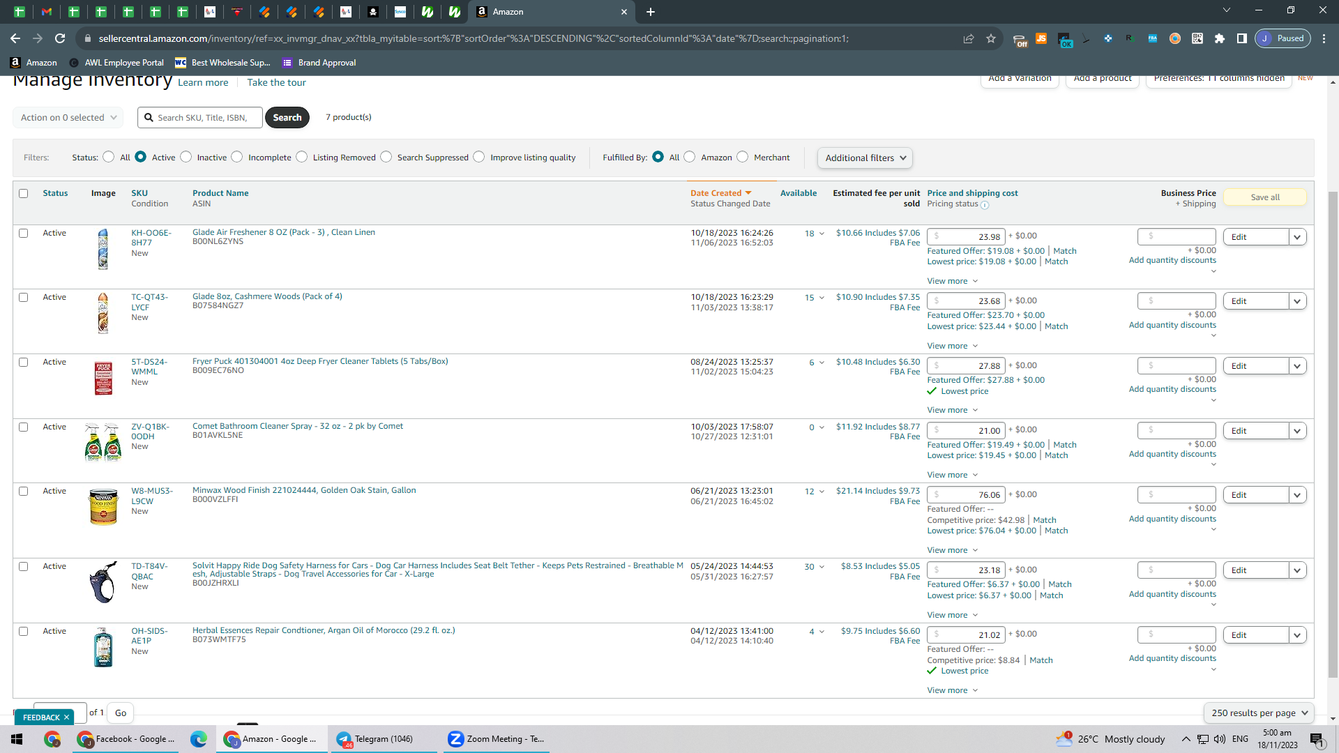Click the Business Price field for Fryer Puck
This screenshot has width=1339, height=753.
(1177, 365)
